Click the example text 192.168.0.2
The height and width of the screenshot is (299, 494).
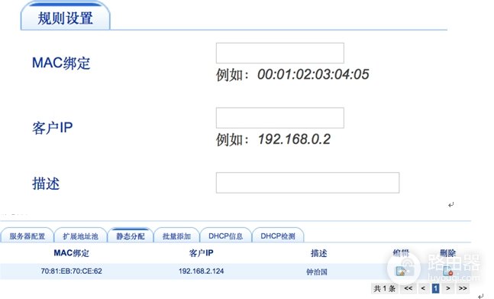pos(294,139)
